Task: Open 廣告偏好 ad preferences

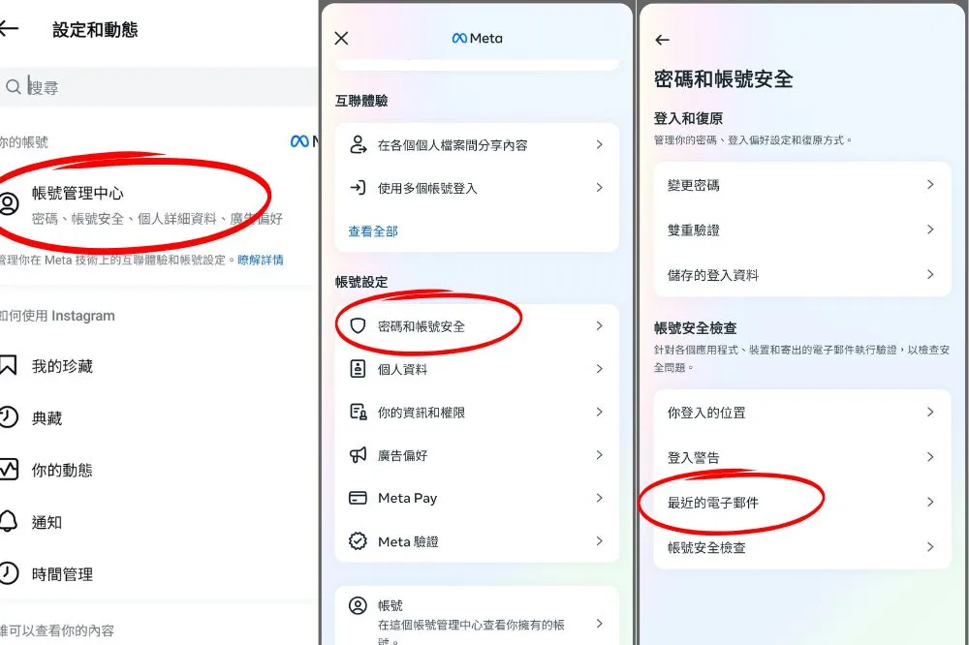Action: coord(477,455)
